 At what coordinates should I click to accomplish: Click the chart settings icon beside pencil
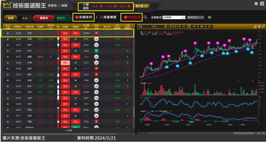[x=259, y=26]
